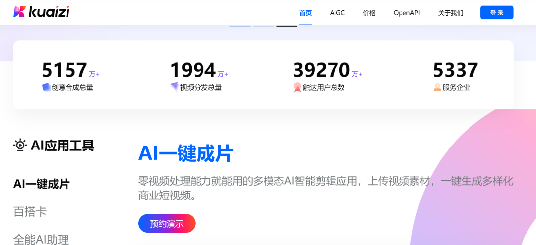Select 百搭卡 in the sidebar
The width and height of the screenshot is (536, 245).
[30, 212]
